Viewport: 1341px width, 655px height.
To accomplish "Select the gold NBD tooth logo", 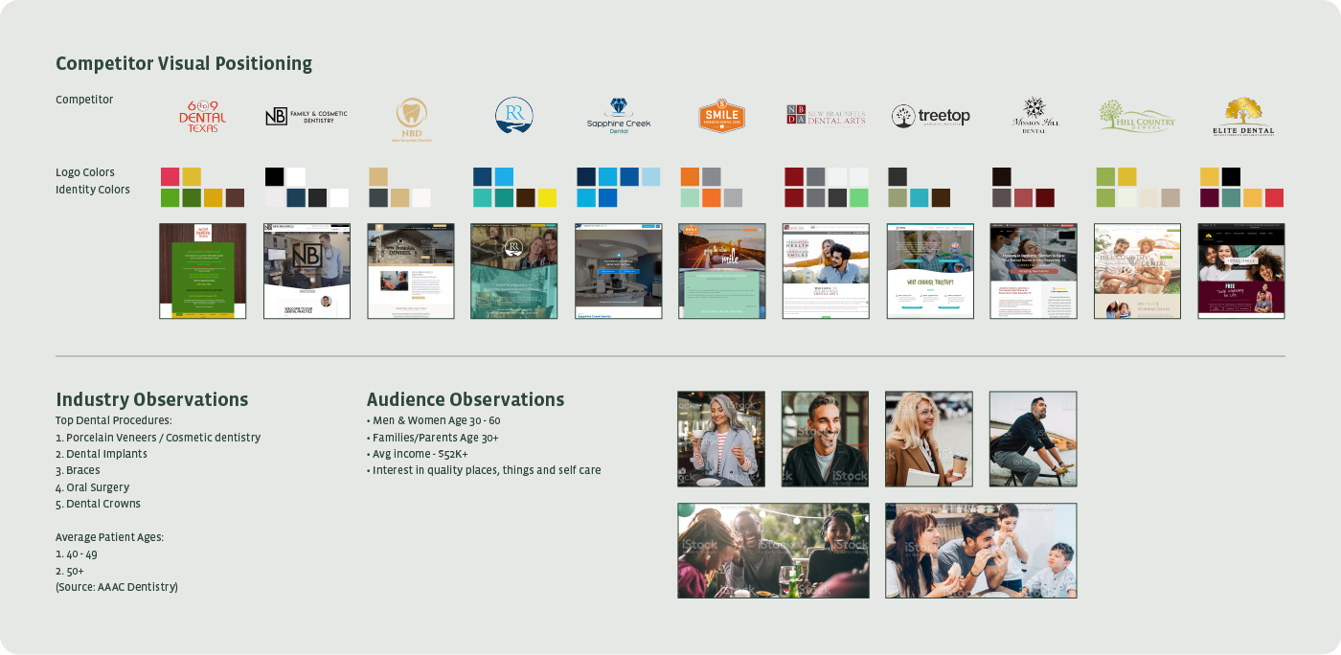I will tap(411, 120).
